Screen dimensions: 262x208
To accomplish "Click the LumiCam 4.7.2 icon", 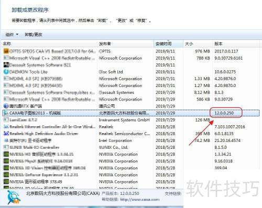I will point(6,120).
